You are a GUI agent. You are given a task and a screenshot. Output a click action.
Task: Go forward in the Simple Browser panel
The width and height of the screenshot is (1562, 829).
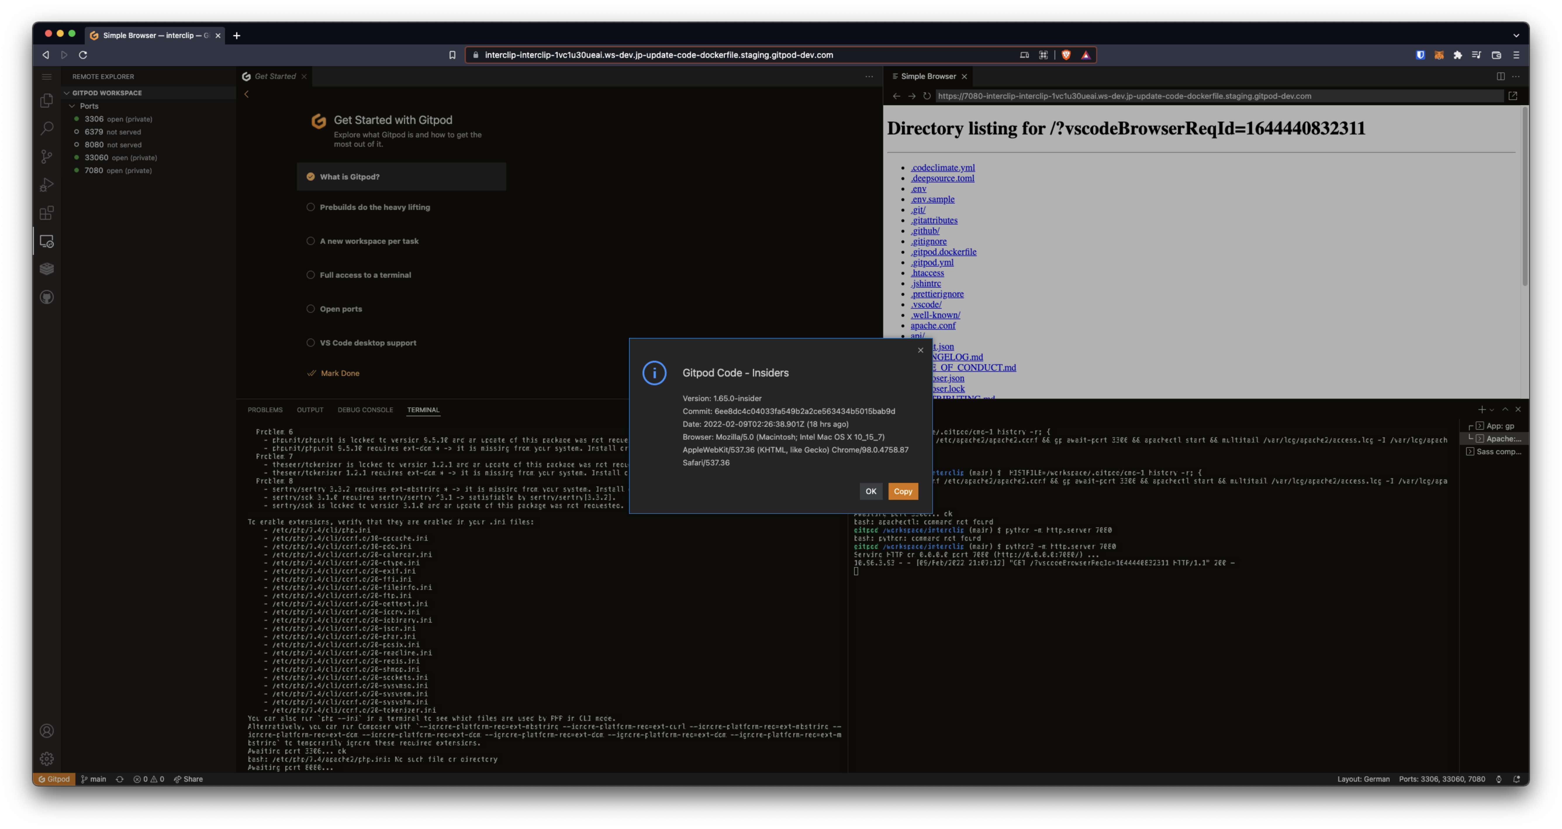pyautogui.click(x=911, y=96)
